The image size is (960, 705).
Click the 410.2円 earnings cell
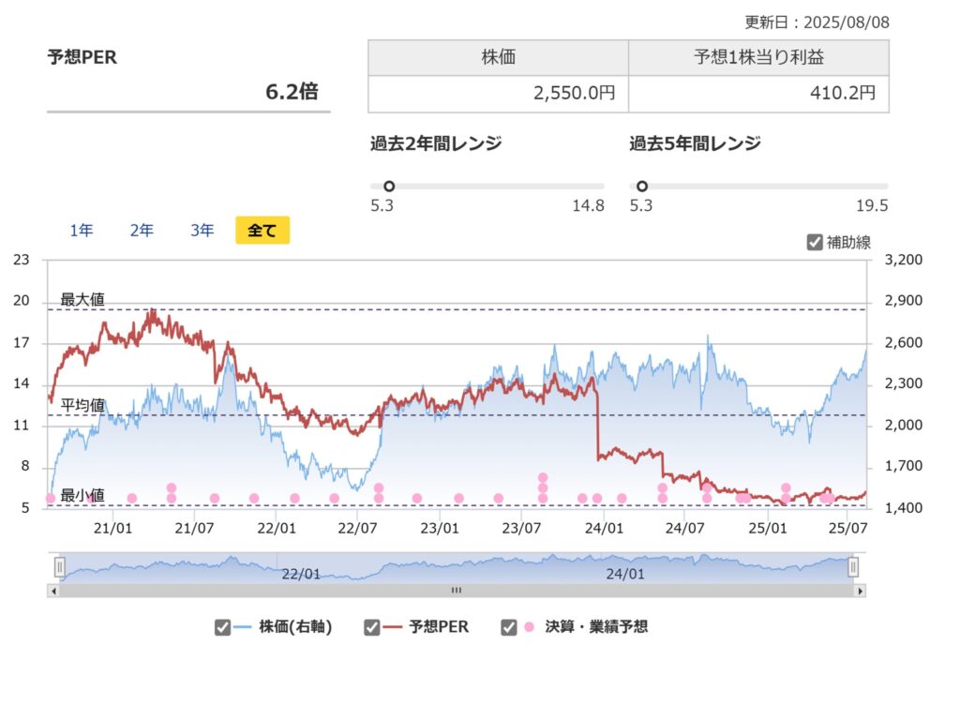758,94
